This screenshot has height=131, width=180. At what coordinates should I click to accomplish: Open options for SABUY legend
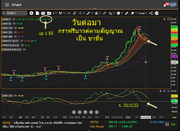tap(14, 19)
